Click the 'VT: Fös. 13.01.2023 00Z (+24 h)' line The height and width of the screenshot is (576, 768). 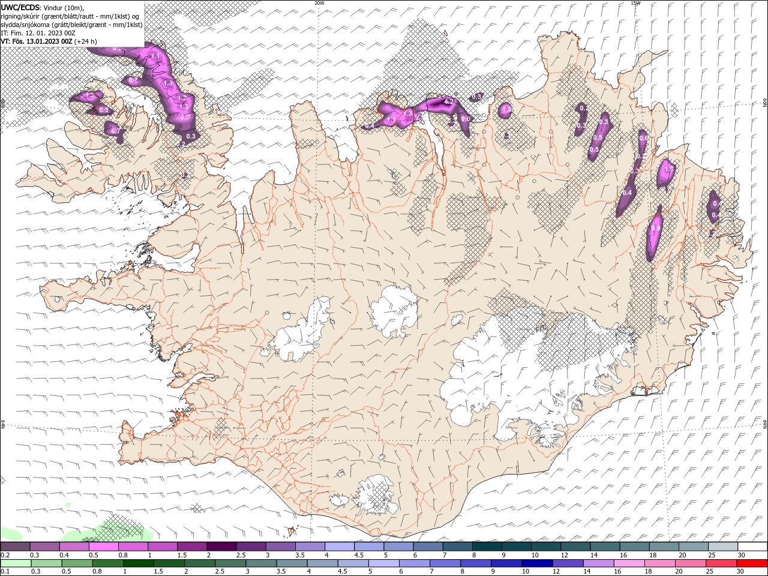pyautogui.click(x=49, y=41)
